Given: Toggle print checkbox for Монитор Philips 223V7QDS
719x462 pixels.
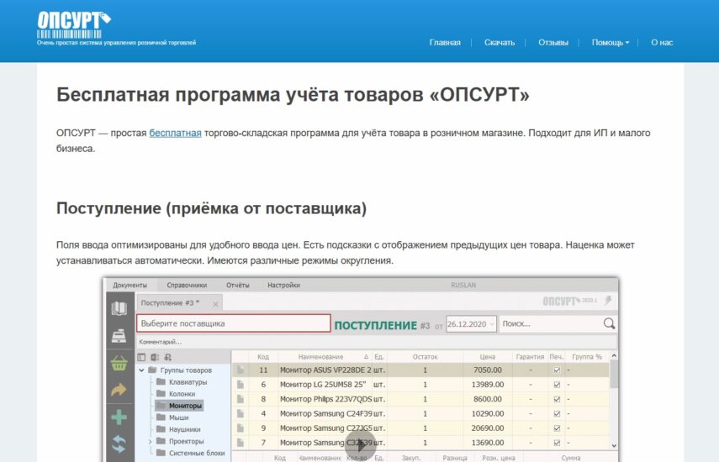Looking at the screenshot, I should click(557, 399).
